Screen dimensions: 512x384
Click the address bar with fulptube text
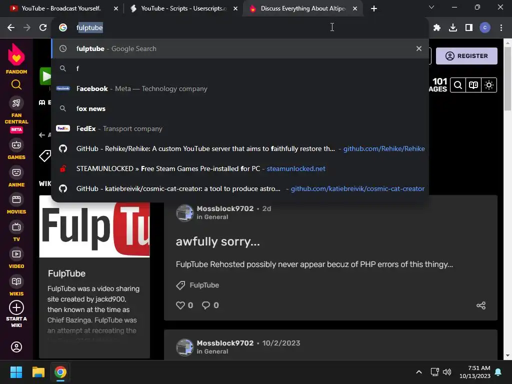pos(240,27)
